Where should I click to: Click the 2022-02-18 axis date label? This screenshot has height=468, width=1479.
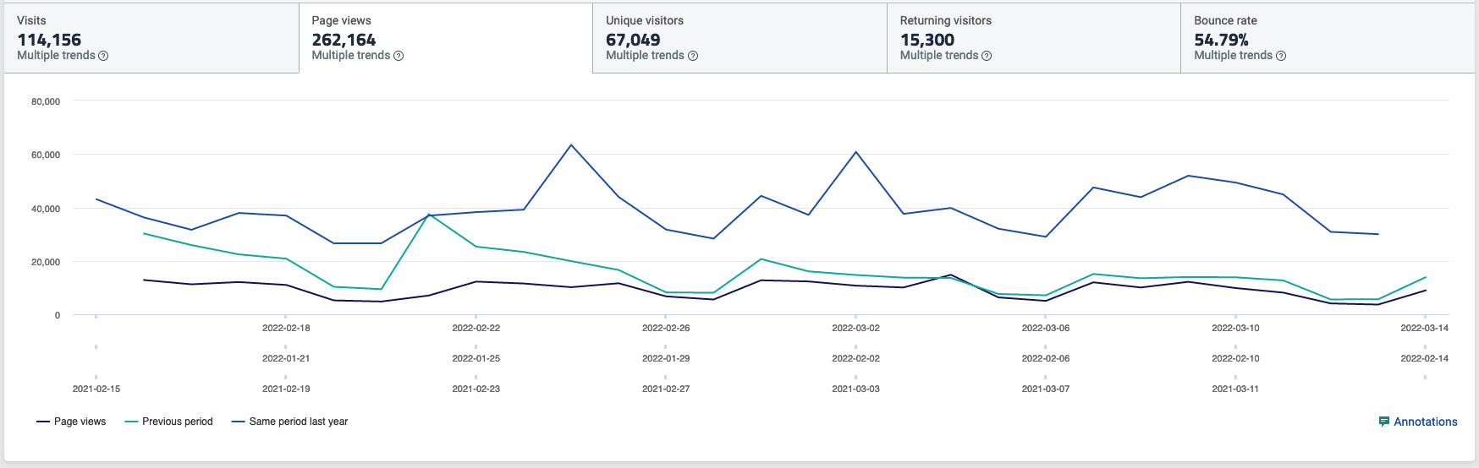(x=286, y=328)
